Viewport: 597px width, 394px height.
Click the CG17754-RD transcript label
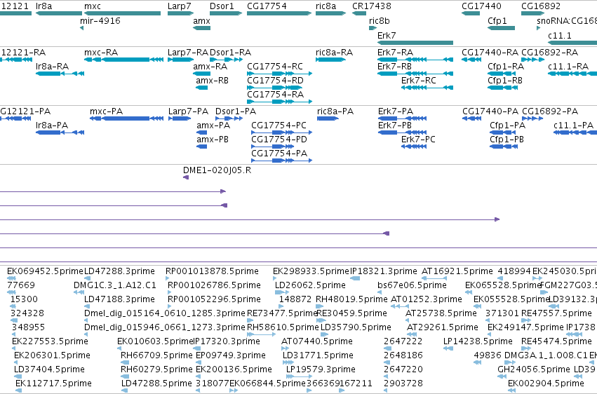point(275,80)
